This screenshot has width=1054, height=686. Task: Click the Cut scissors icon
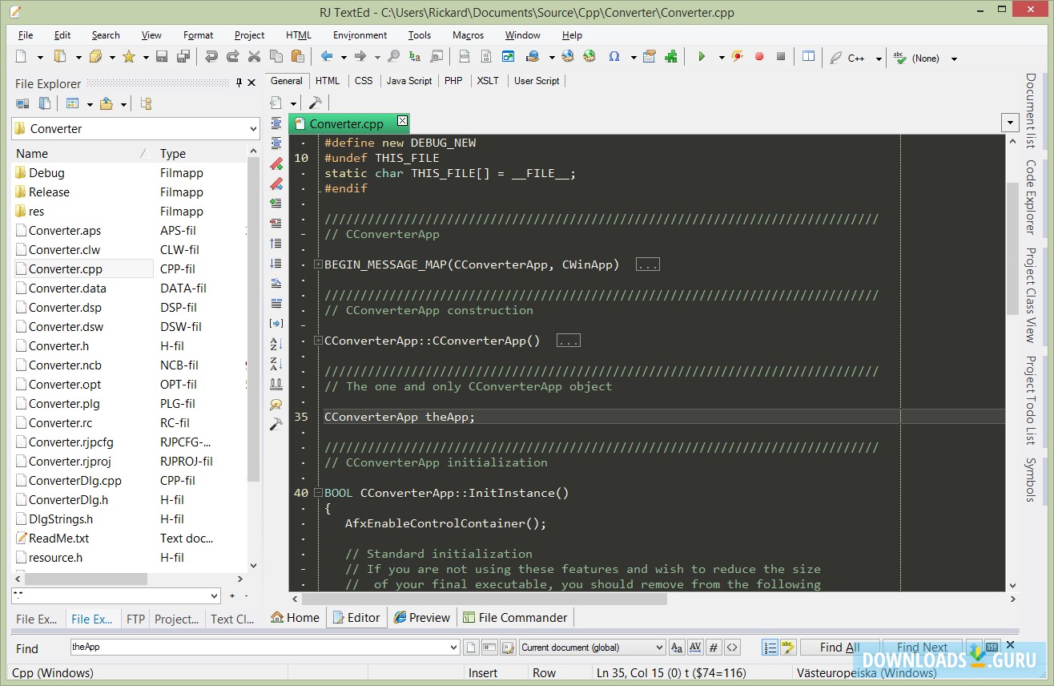point(255,57)
